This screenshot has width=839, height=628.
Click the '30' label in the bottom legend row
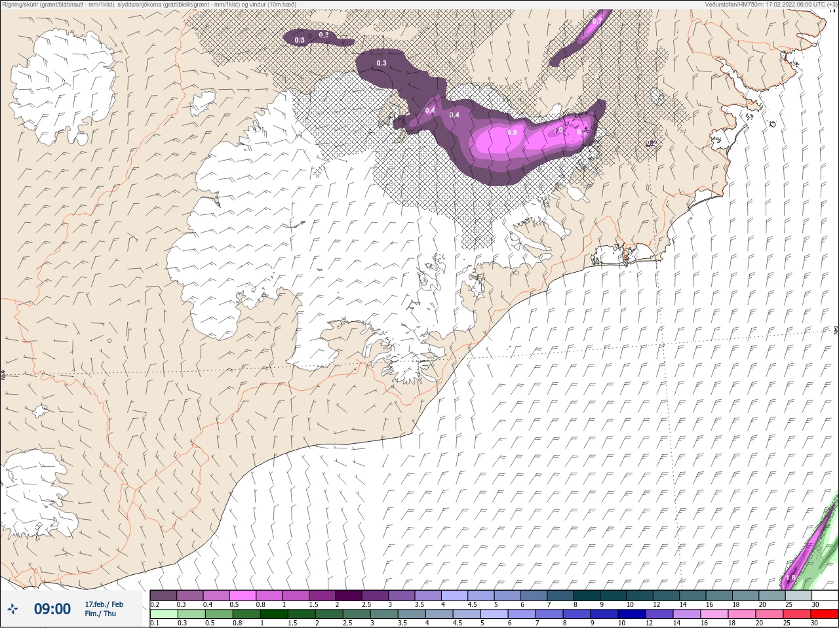pos(815,623)
